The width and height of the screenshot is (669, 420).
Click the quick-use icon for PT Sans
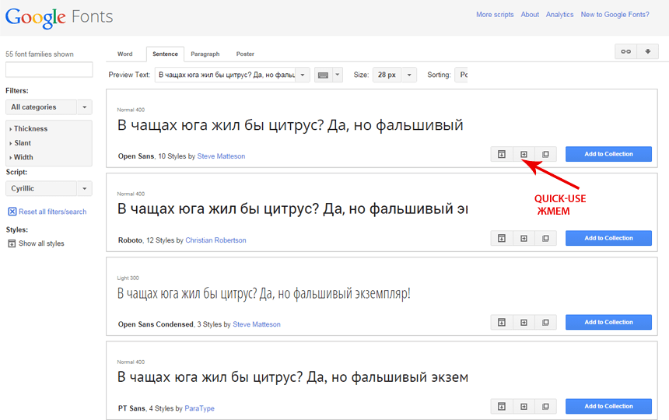point(524,406)
